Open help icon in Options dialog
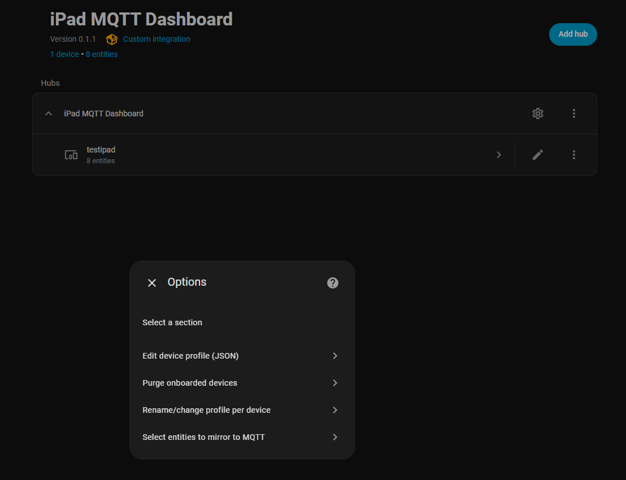626x480 pixels. [333, 283]
